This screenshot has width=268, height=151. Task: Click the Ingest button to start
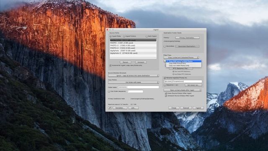click(x=198, y=108)
